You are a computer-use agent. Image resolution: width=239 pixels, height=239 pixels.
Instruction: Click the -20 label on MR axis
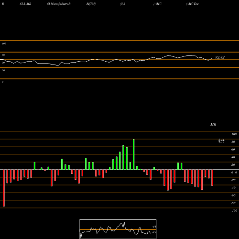233,180
